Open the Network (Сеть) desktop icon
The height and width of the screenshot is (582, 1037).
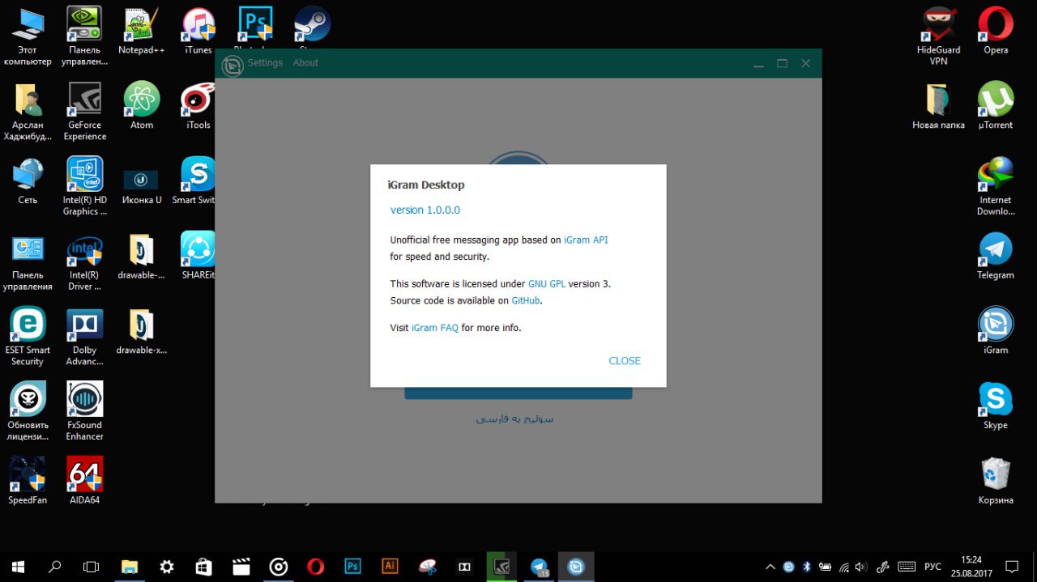(28, 181)
